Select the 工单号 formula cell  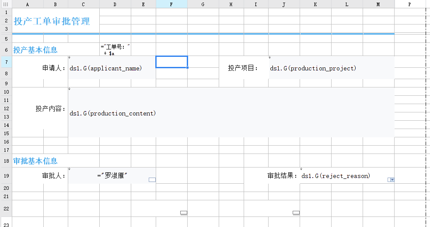click(x=115, y=49)
